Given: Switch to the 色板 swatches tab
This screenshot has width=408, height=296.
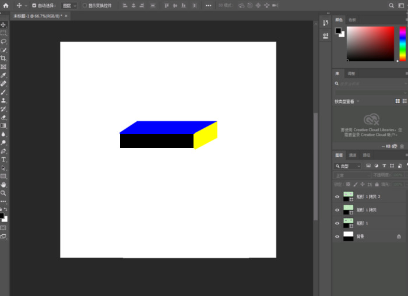Looking at the screenshot, I should (x=352, y=20).
